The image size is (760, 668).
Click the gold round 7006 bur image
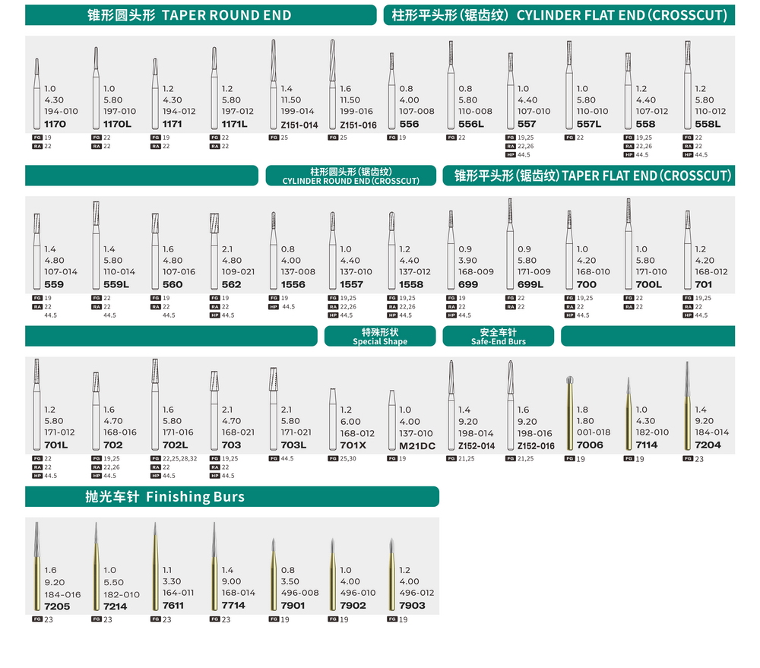[569, 414]
